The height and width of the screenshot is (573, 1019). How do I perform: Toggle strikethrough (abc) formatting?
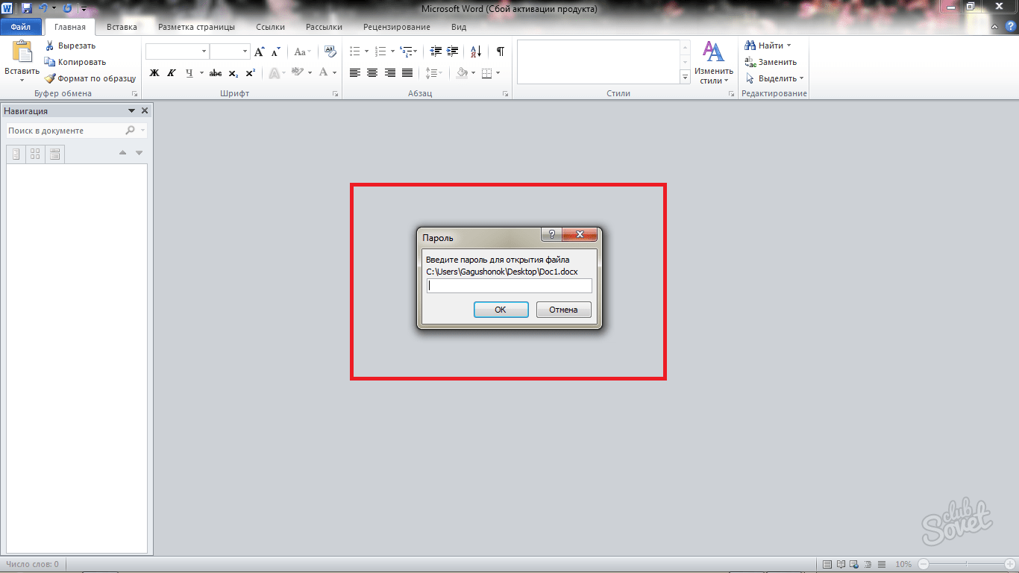(216, 73)
